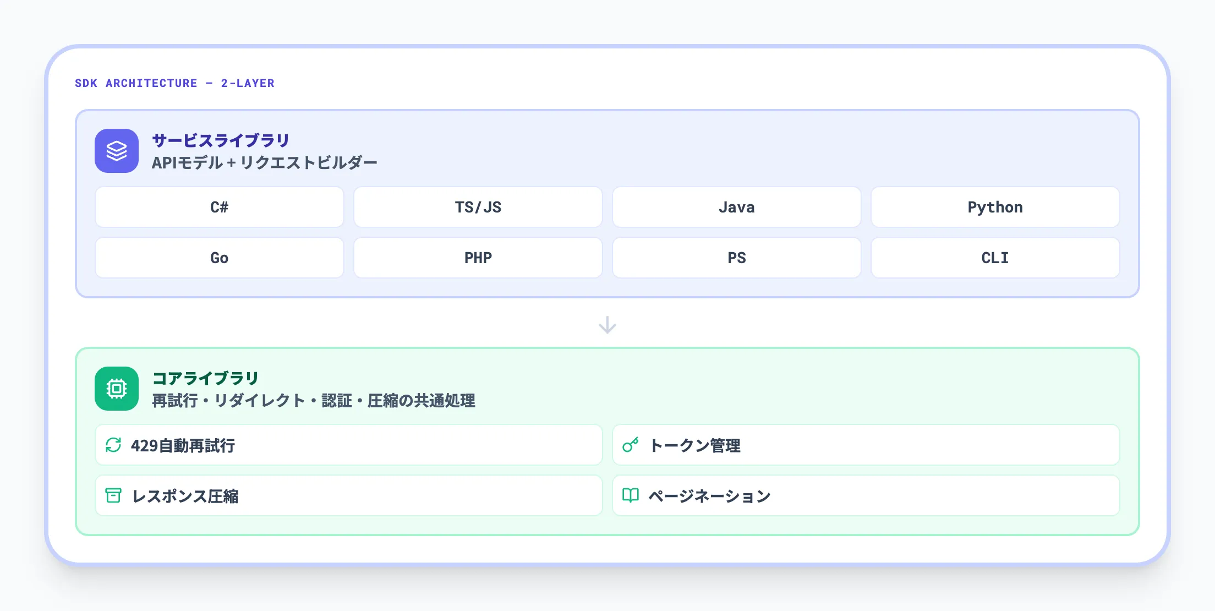
Task: Click the open book icon near ページネーション
Action: tap(632, 495)
